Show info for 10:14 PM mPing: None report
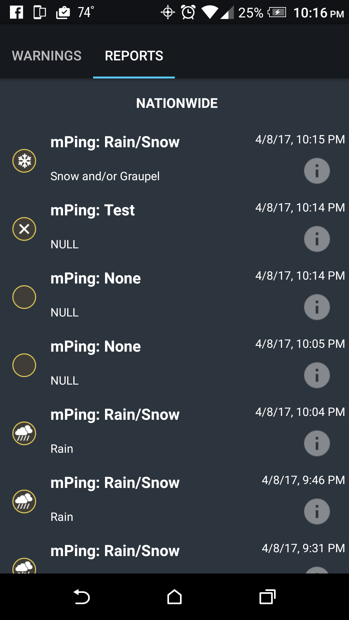This screenshot has width=349, height=620. (317, 307)
